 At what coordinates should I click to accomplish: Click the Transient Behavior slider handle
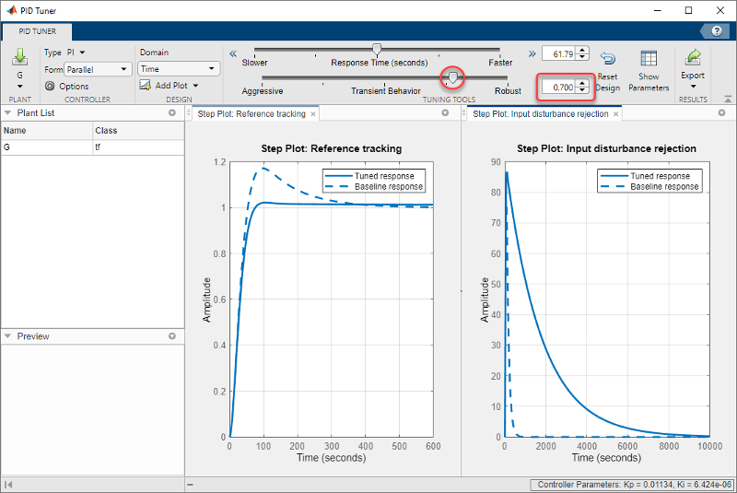tap(452, 77)
